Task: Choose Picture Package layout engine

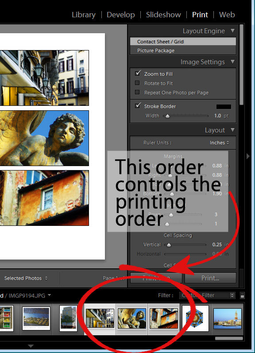Action: 183,50
